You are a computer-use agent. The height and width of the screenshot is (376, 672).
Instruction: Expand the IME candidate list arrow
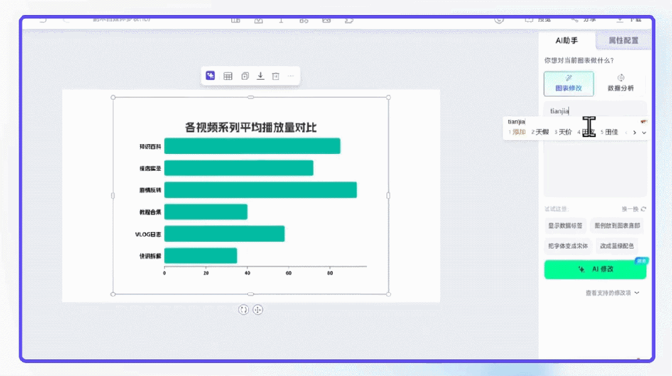[x=644, y=132]
